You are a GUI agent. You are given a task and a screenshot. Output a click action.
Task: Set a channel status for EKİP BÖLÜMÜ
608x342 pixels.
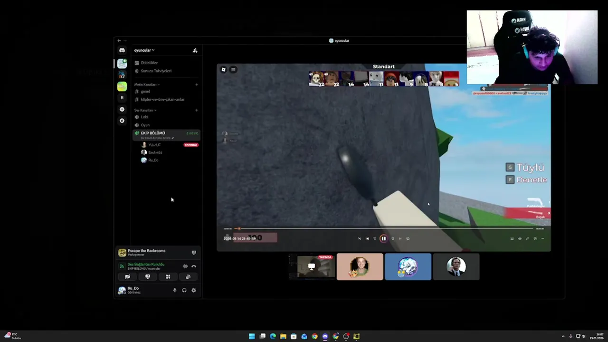pos(157,138)
